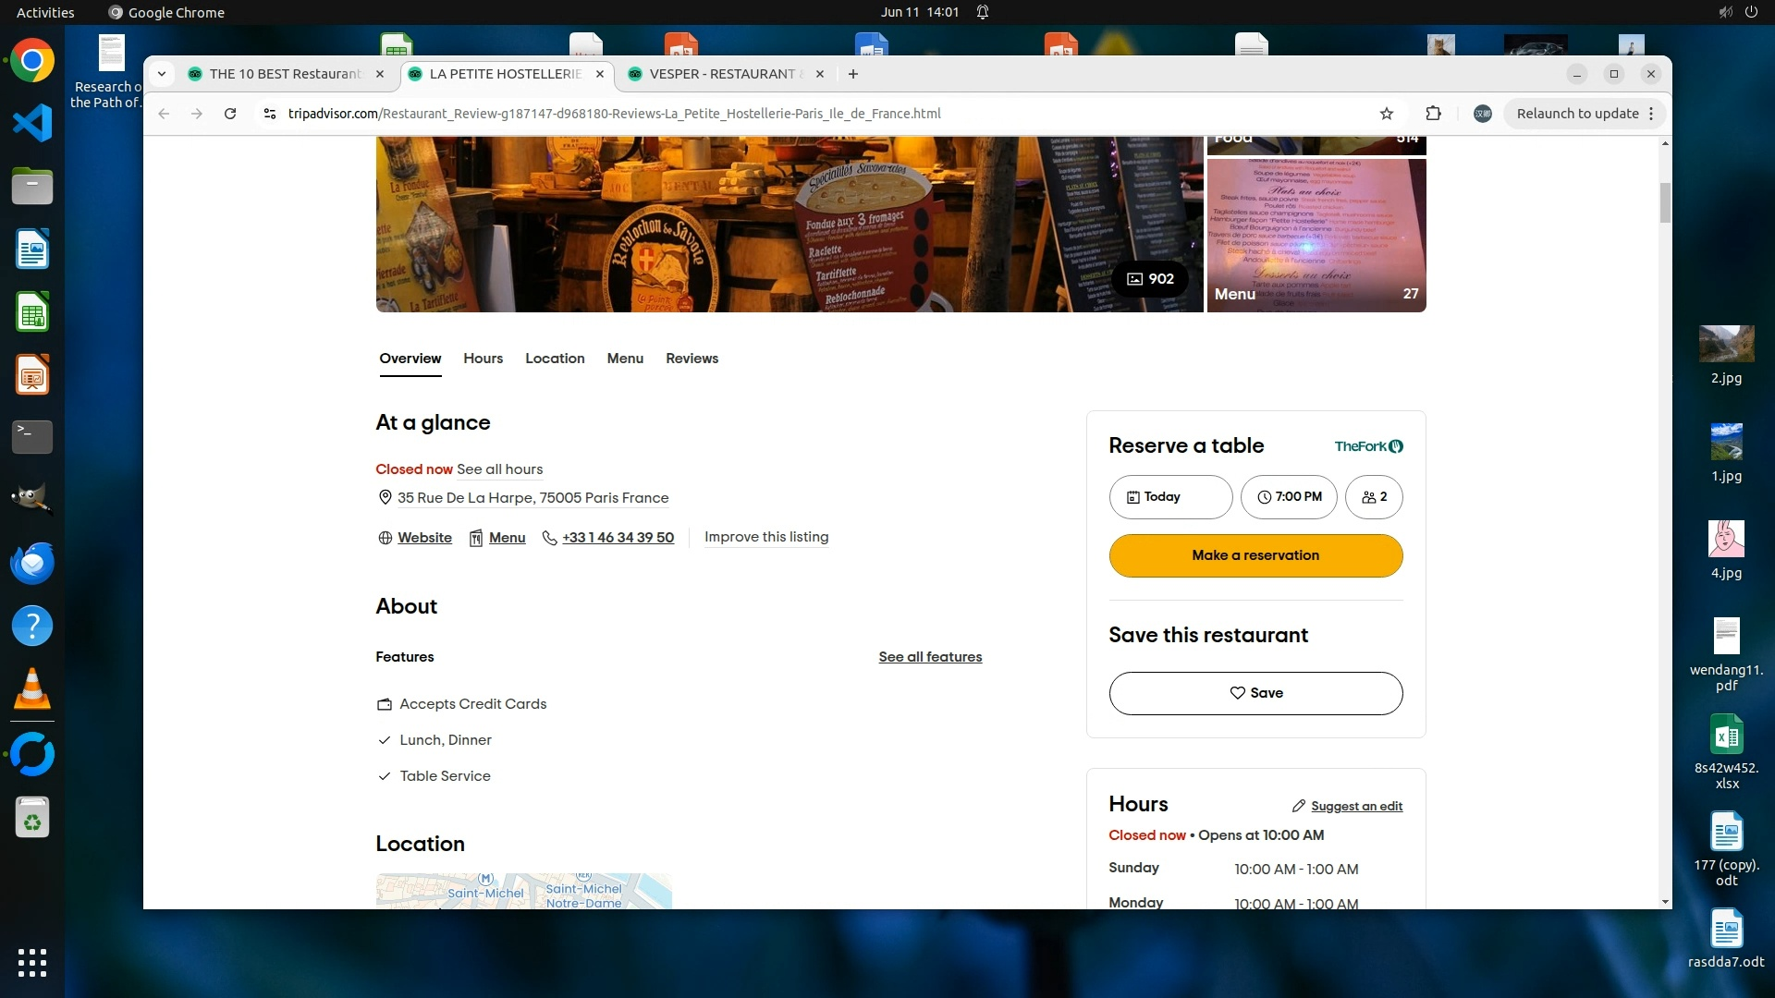Image resolution: width=1775 pixels, height=998 pixels.
Task: Bookmark this page with the star icon
Action: (1386, 114)
